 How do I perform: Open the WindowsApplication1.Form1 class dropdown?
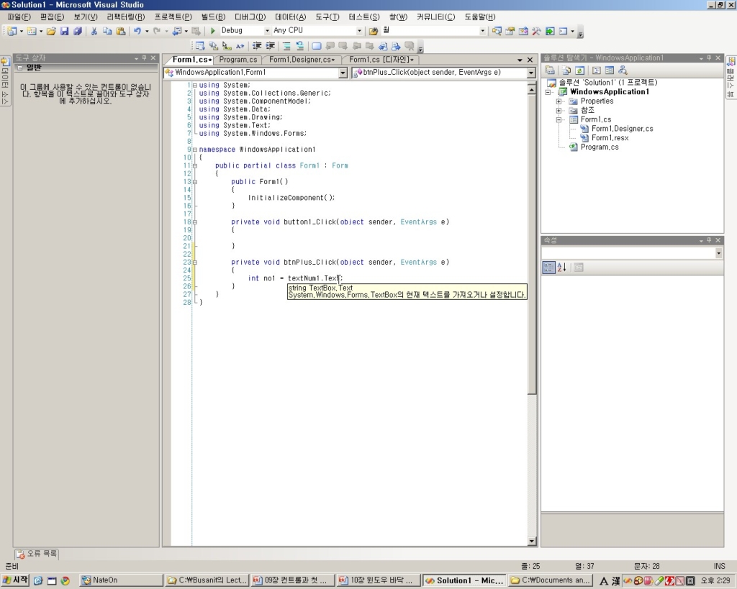point(343,73)
